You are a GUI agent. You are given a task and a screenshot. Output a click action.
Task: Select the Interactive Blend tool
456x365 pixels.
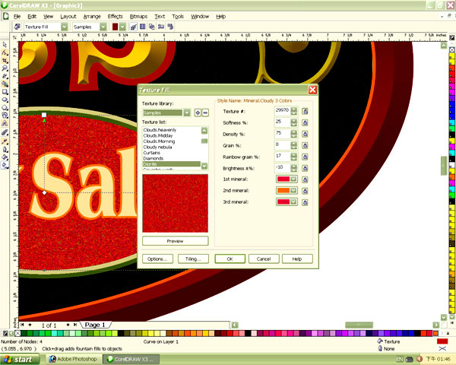click(x=5, y=133)
